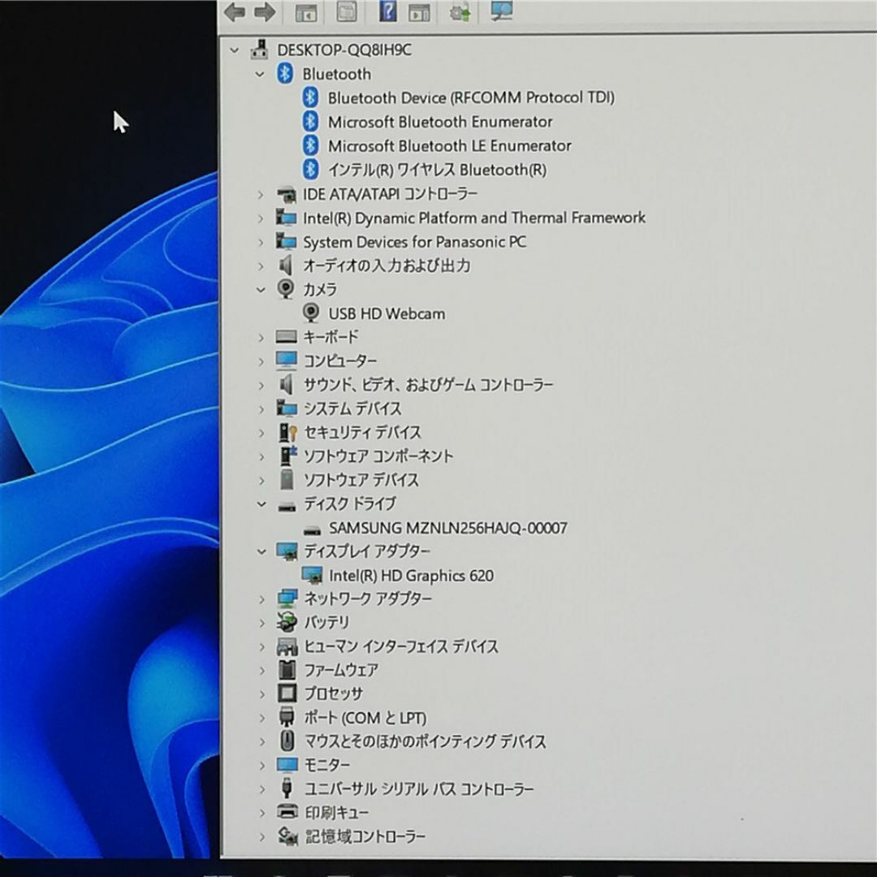Select インテル(R) ワイヤレス Bluetooth(R) device
Image resolution: width=877 pixels, height=877 pixels.
pyautogui.click(x=438, y=170)
